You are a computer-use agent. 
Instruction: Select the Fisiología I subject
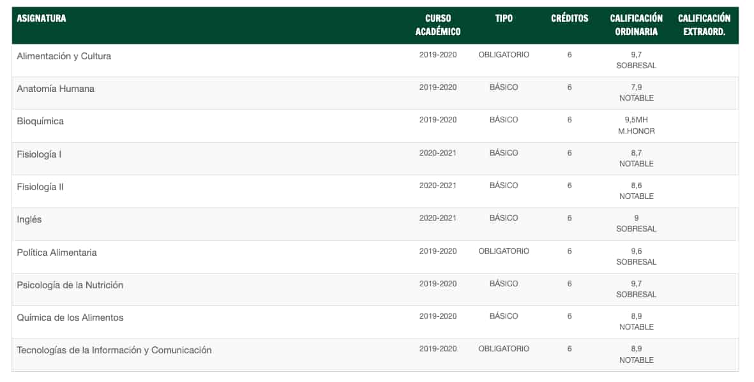(x=39, y=155)
